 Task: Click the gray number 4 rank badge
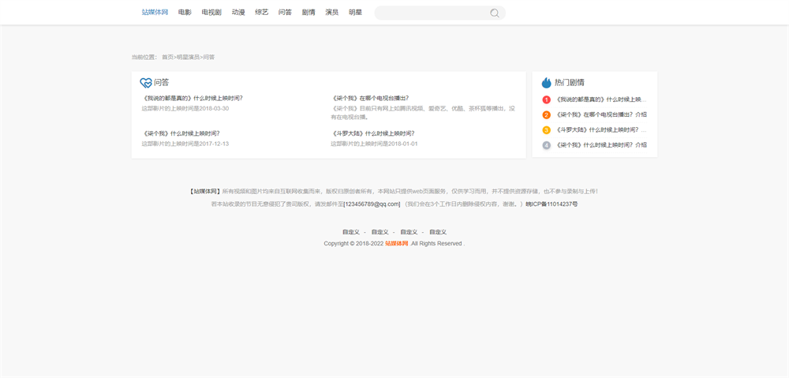[x=547, y=145]
